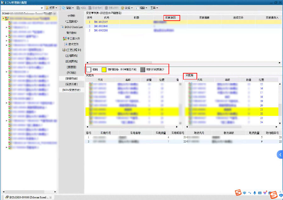This screenshot has height=200, width=283.
Task: Open change order BG-0003288
Action: point(101,30)
